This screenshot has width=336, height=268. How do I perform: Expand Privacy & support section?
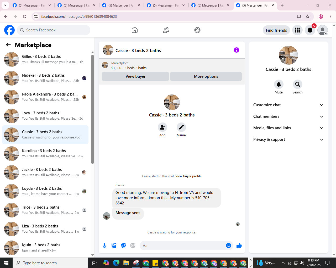pyautogui.click(x=288, y=139)
